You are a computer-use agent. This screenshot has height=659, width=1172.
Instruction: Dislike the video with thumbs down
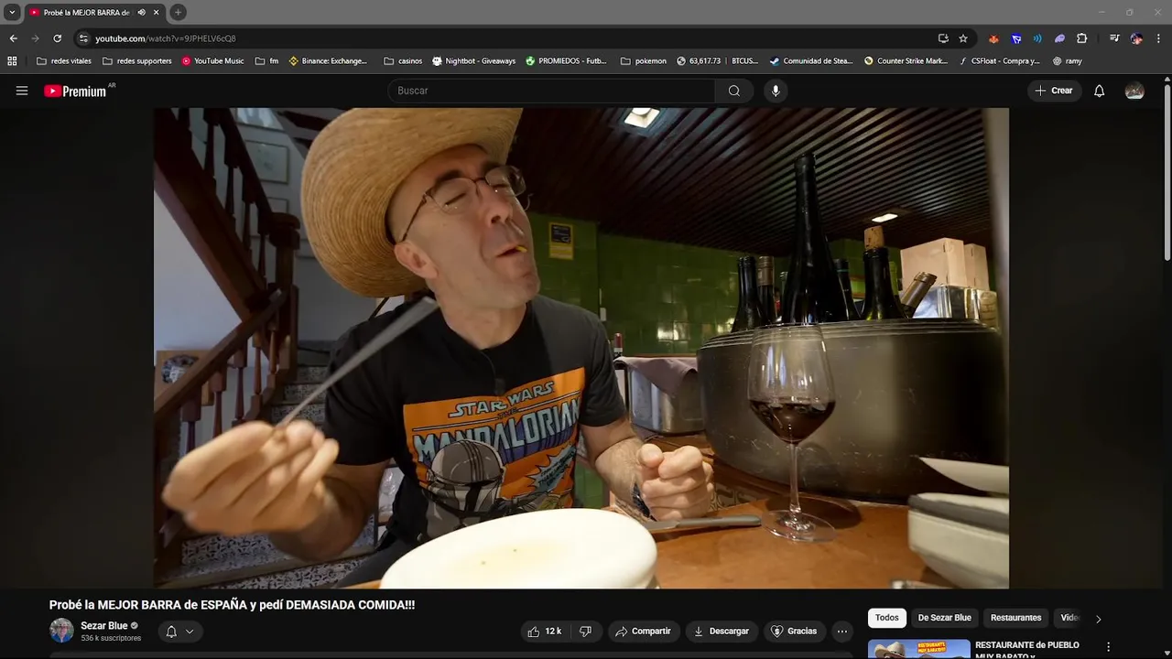tap(586, 631)
